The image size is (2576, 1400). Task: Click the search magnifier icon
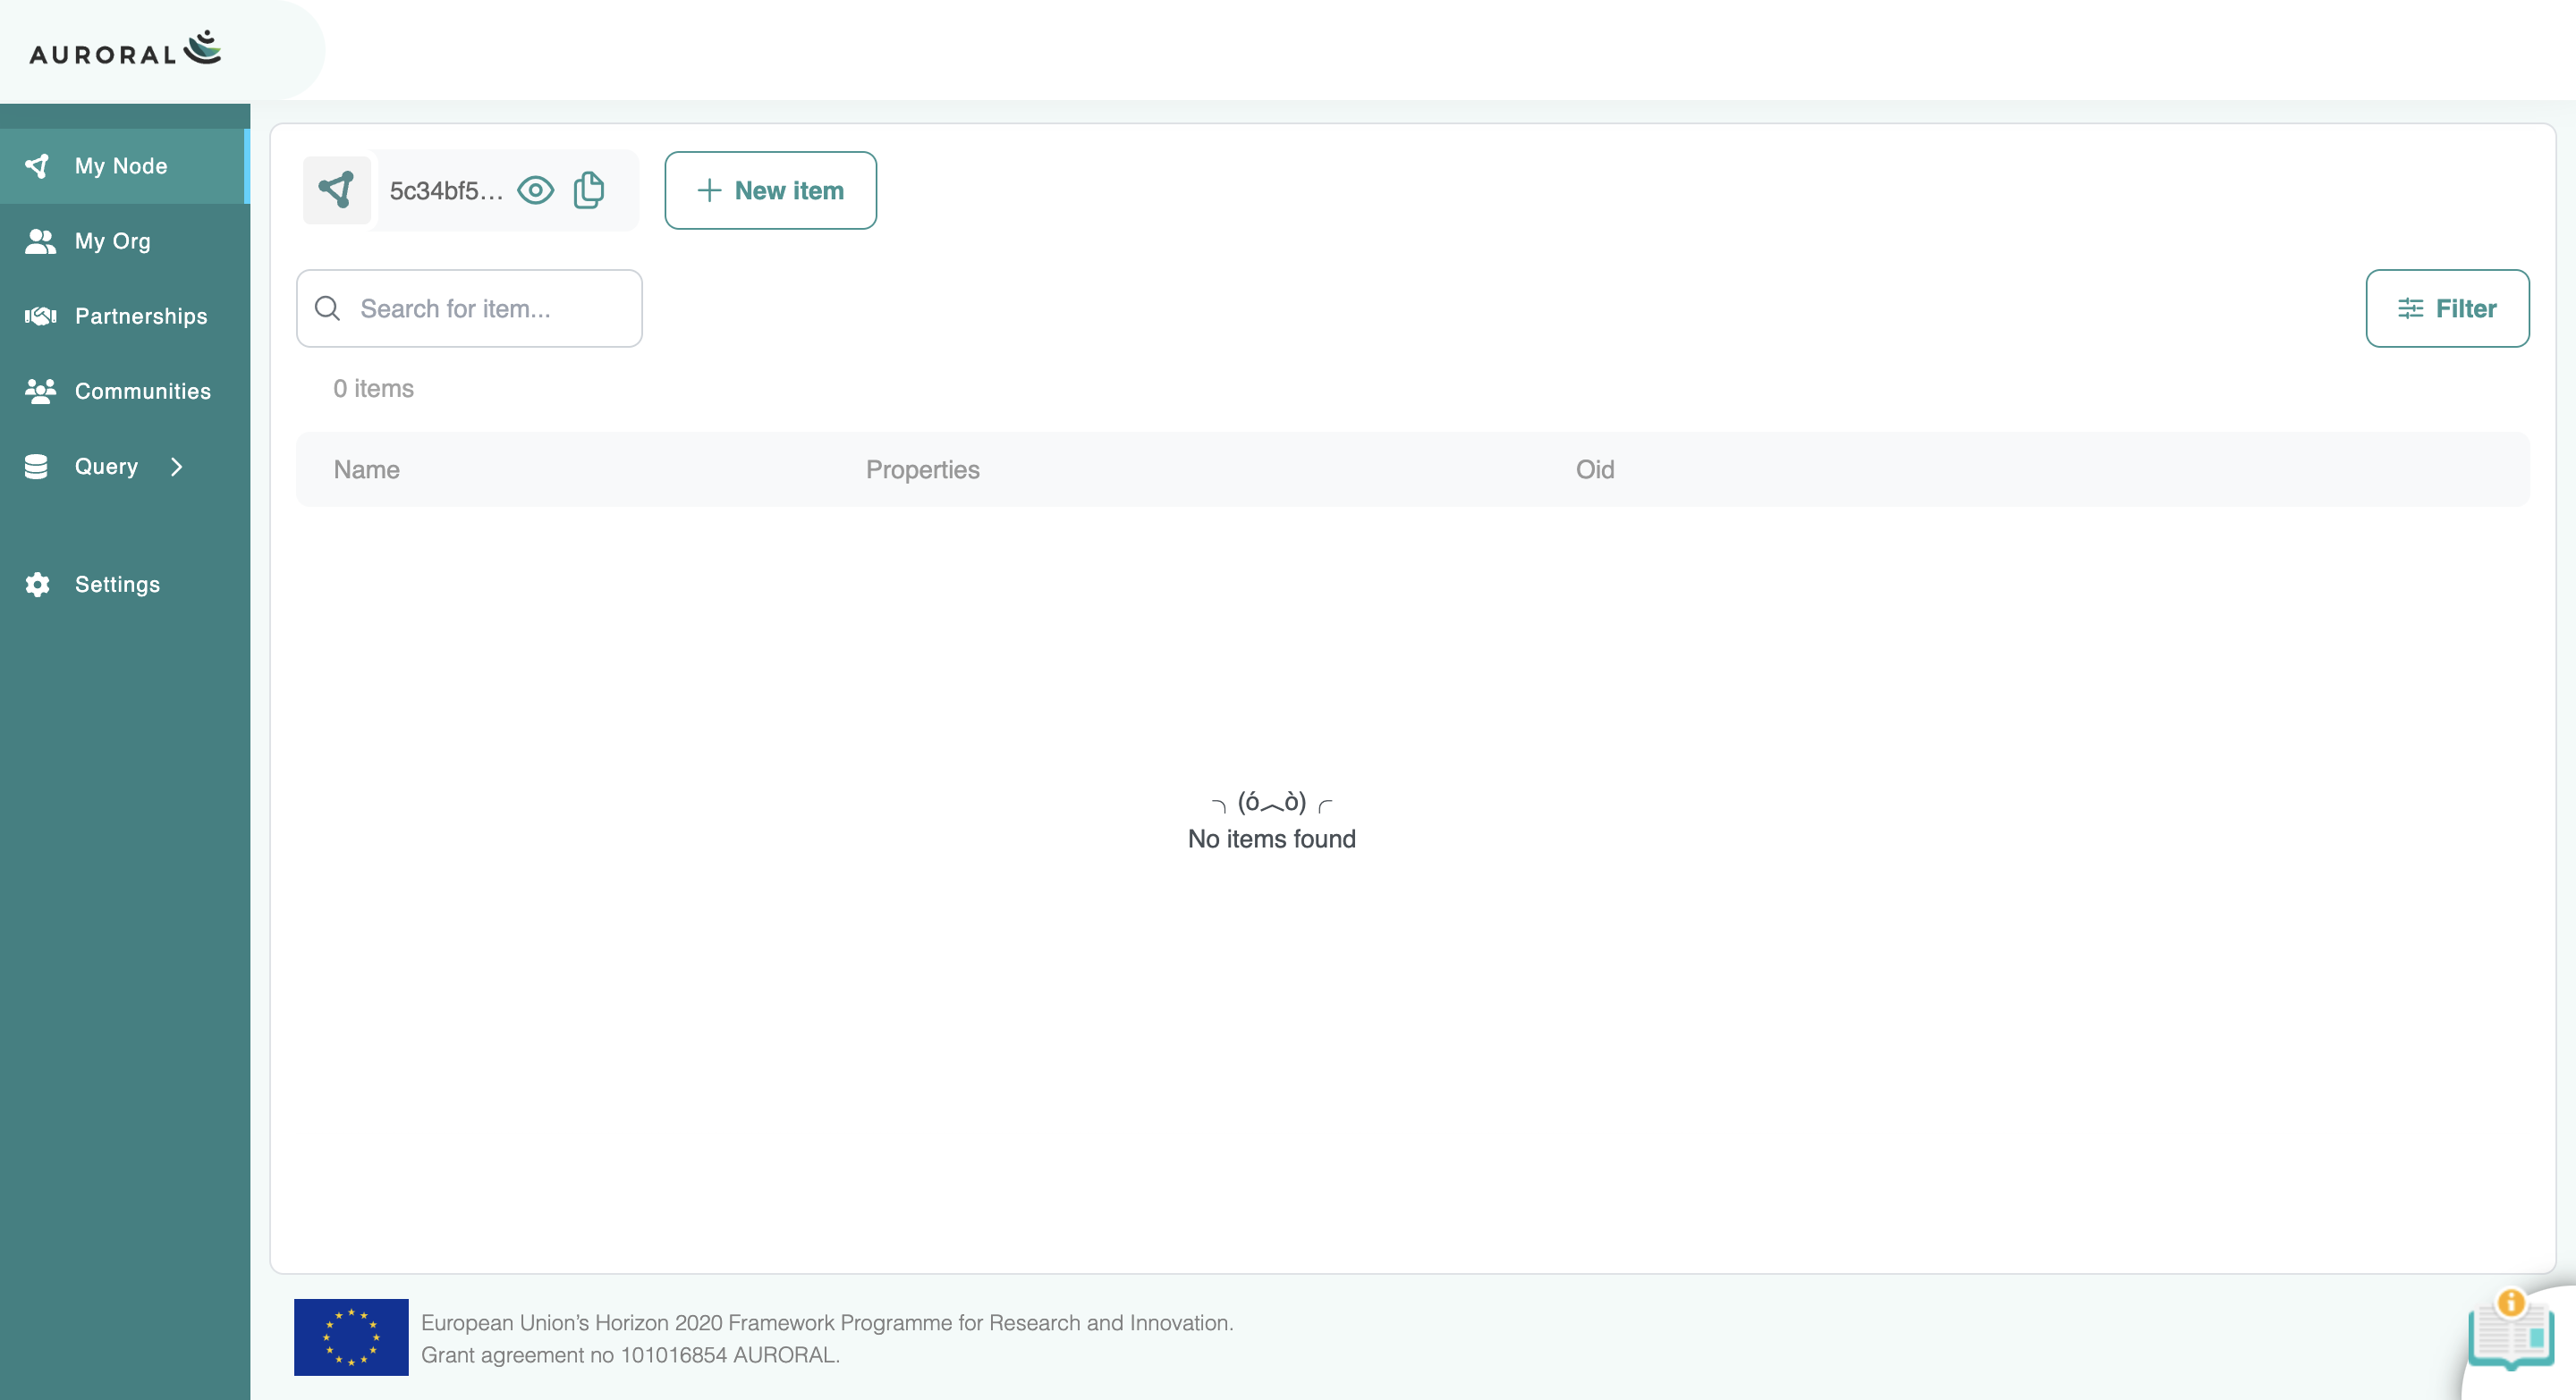tap(327, 308)
